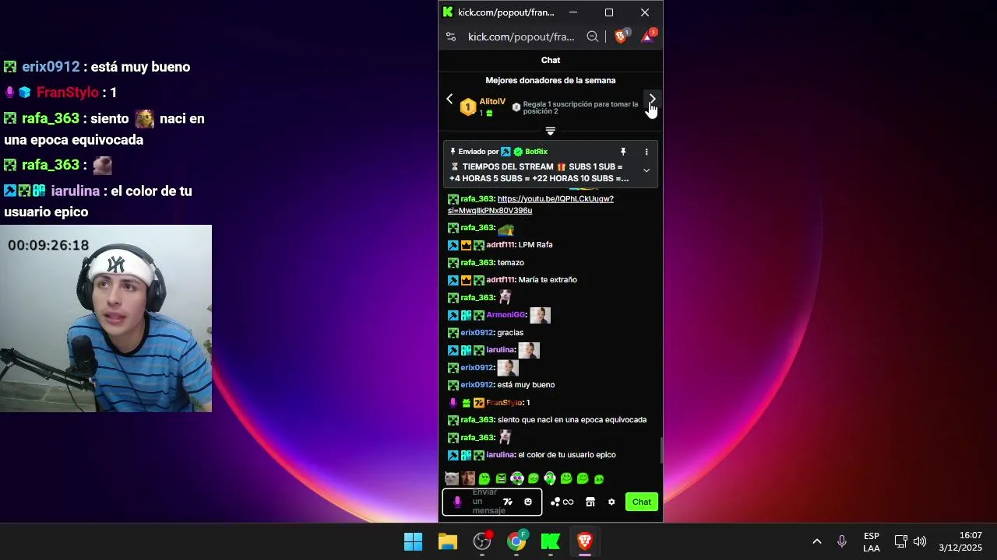Open Brave Shields lion icon
Screen dimensions: 997x560
621,37
